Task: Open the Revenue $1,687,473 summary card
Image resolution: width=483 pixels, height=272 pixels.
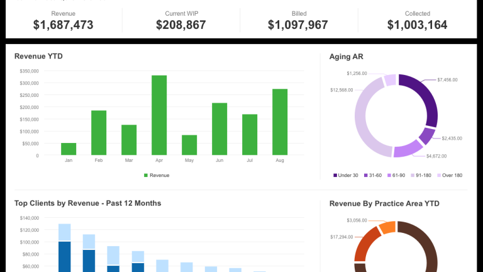Action: (x=64, y=20)
